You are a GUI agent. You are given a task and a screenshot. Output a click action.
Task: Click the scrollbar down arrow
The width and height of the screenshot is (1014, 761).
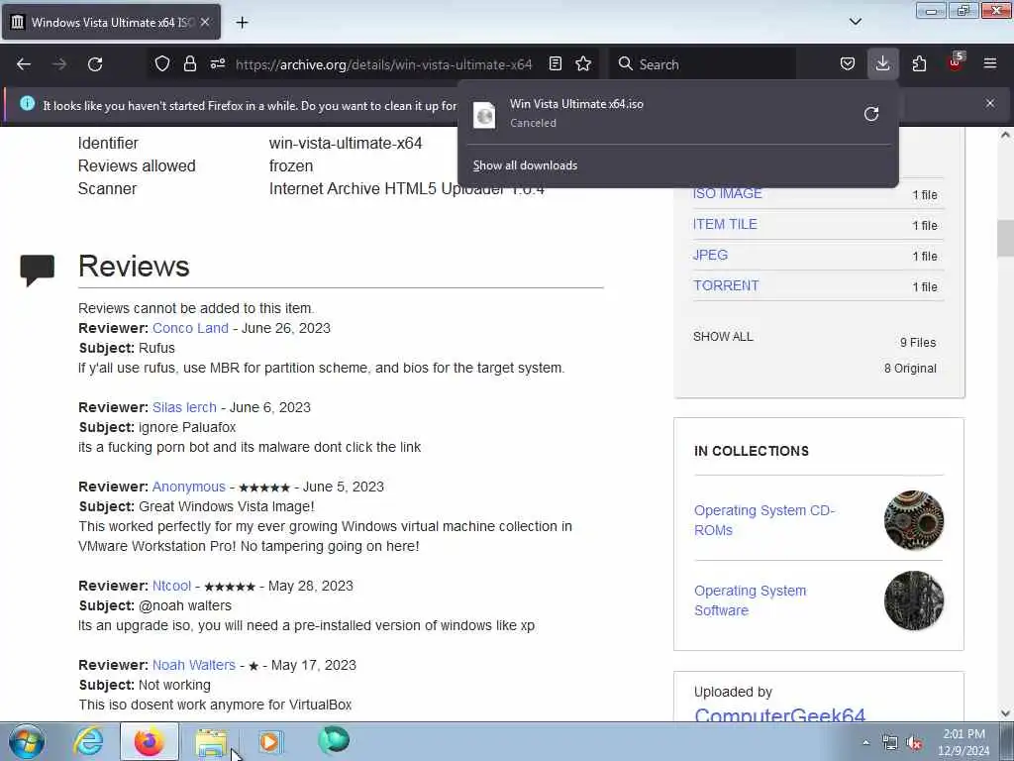tap(1005, 713)
